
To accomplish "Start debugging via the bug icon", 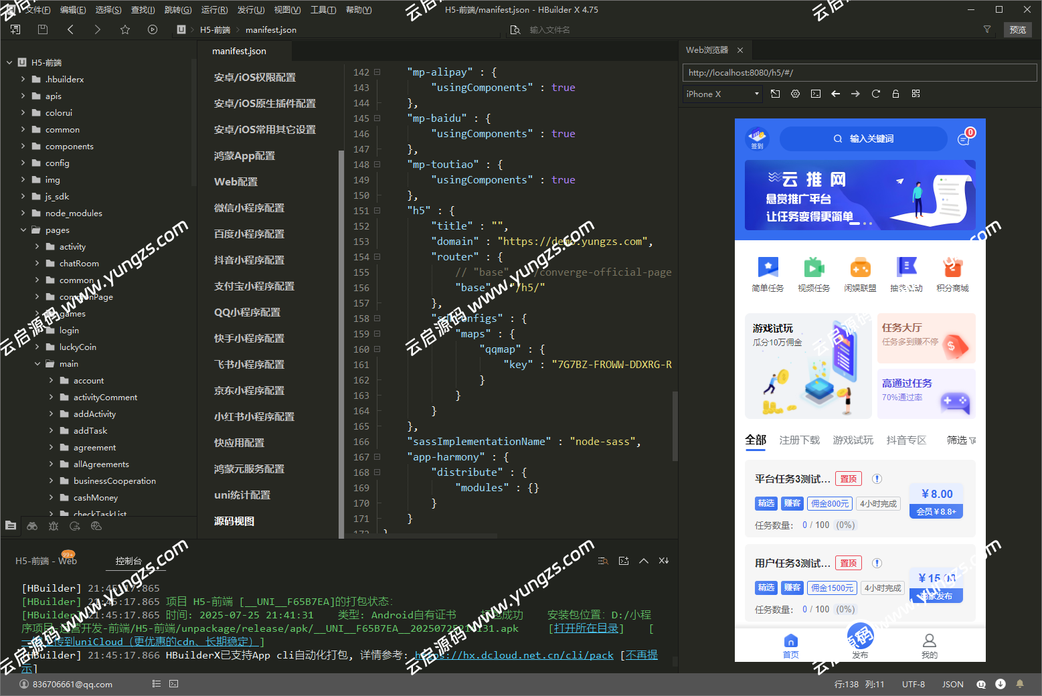I will (54, 526).
